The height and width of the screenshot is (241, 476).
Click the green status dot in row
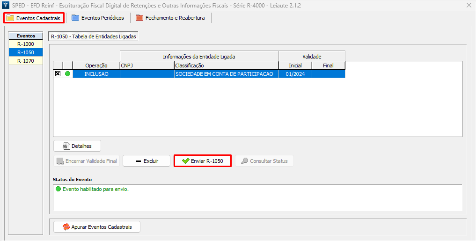coord(68,74)
